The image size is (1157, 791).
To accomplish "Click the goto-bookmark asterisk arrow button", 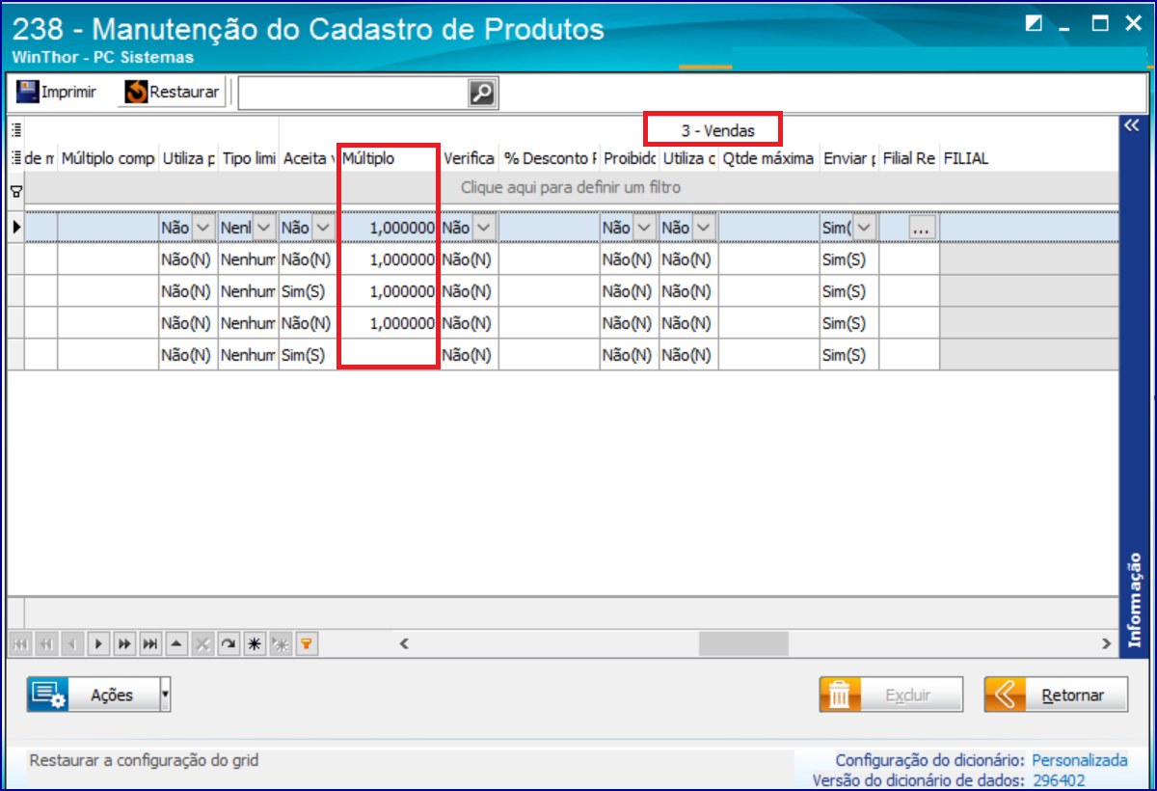I will 280,643.
